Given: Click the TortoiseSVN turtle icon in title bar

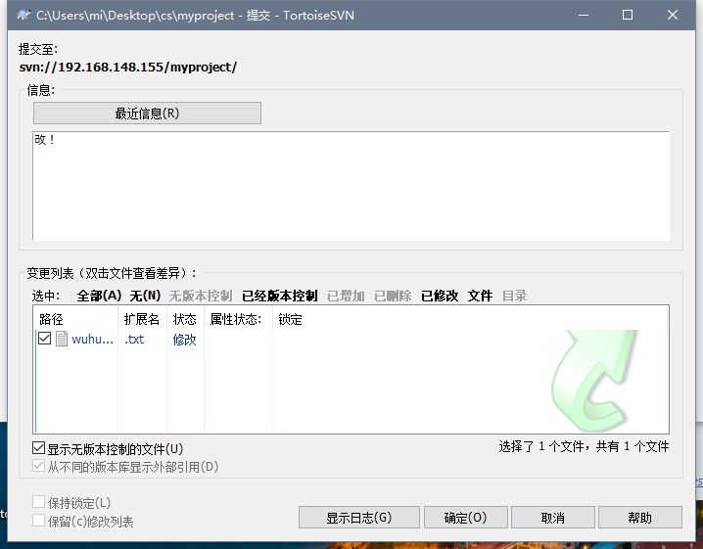Looking at the screenshot, I should (23, 15).
